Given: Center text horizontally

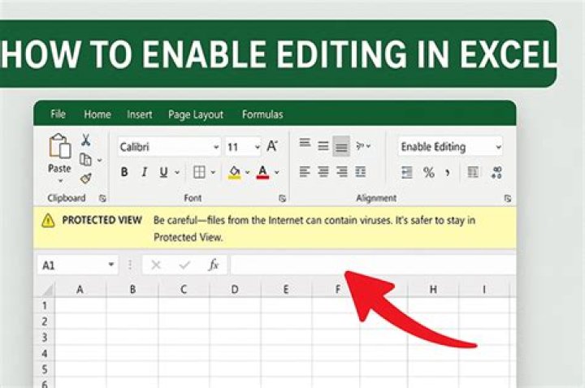Looking at the screenshot, I should tap(323, 172).
